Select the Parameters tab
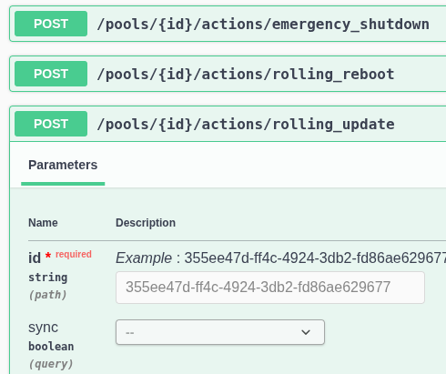This screenshot has width=446, height=374. [63, 165]
